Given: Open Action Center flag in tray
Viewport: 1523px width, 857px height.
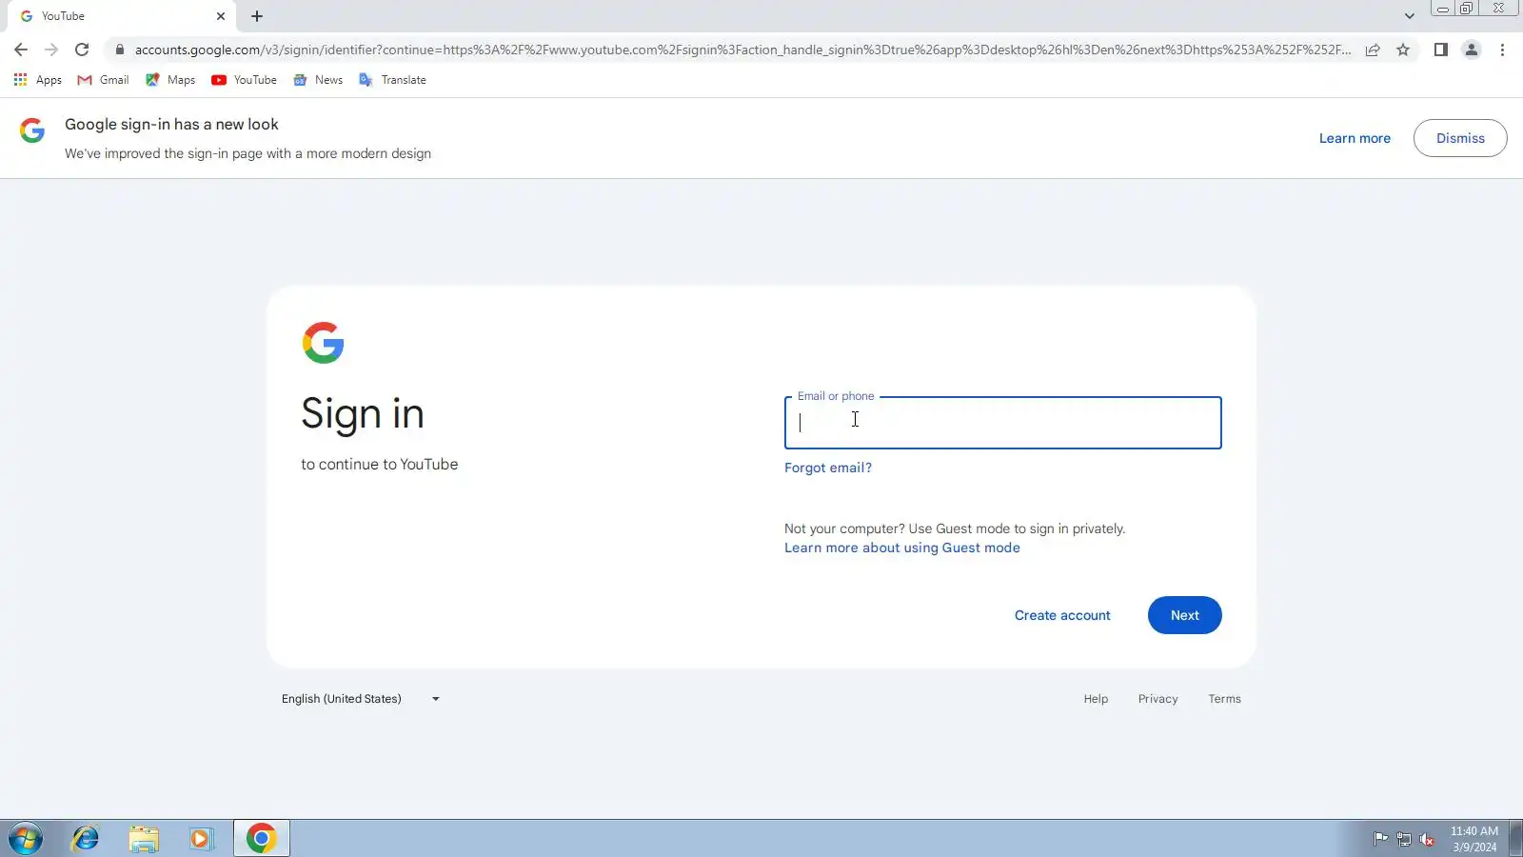Looking at the screenshot, I should tap(1380, 839).
